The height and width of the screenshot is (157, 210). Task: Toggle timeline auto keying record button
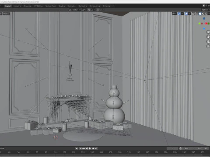coord(77,148)
